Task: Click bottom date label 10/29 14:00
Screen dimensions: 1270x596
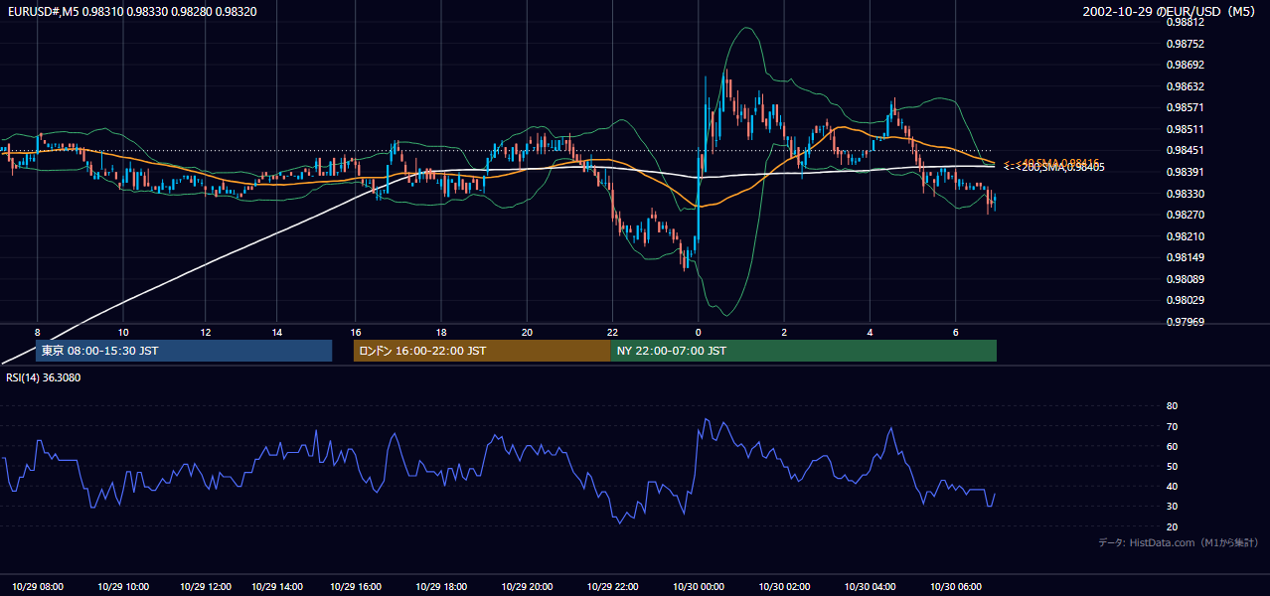Action: coord(277,587)
